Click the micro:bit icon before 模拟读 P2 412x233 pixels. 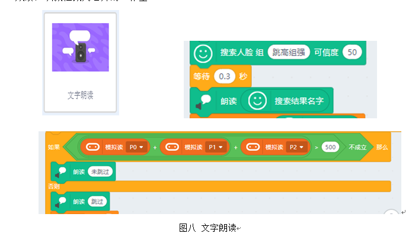253,147
